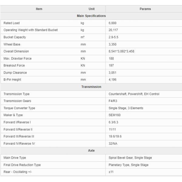Image resolution: width=182 pixels, height=182 pixels.
Task: Select the Main Specifications section heading
Action: (91, 16)
